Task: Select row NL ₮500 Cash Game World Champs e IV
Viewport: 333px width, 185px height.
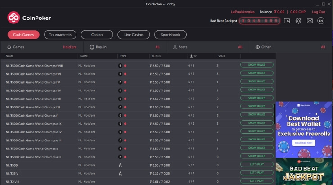Action: coord(138,132)
